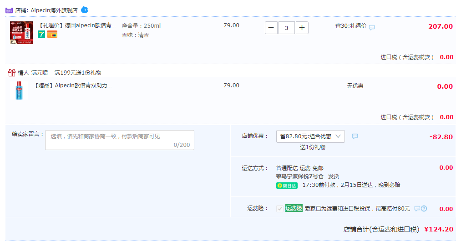The height and width of the screenshot is (241, 456).
Task: Open the 省82.80元:组合优惠 dropdown
Action: [x=310, y=136]
